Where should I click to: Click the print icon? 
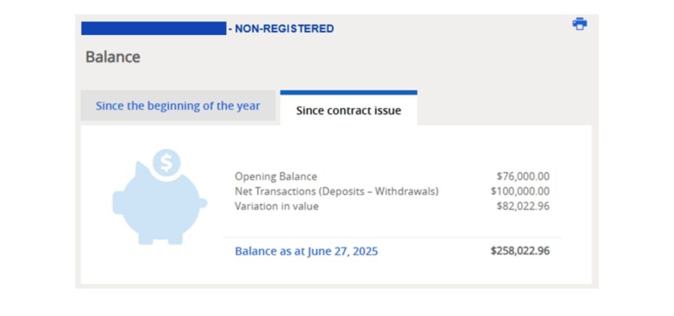pos(579,24)
